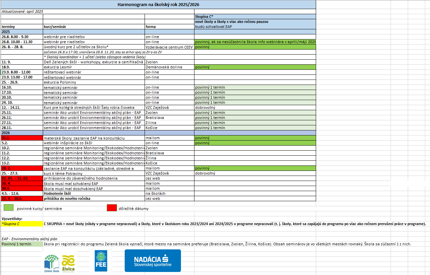This screenshot has width=430, height=275.
Task: Click the date cell '26.8. 10.00 - 11.30'
Action: pyautogui.click(x=22, y=42)
